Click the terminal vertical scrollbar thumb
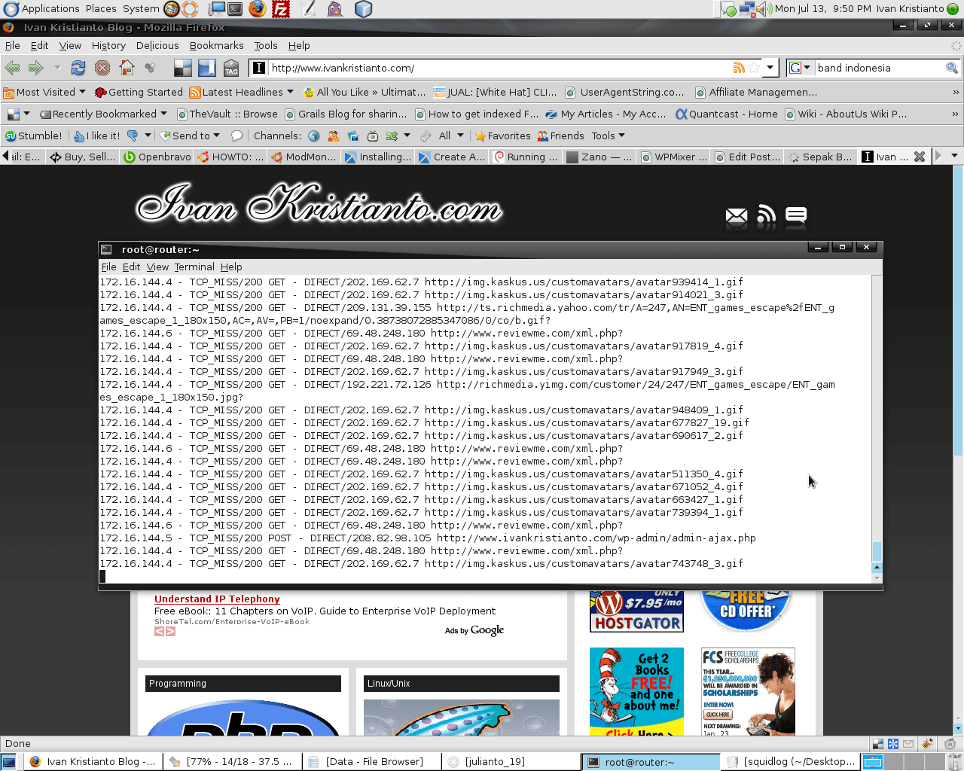Screen dimensions: 964x771 pyautogui.click(x=877, y=552)
